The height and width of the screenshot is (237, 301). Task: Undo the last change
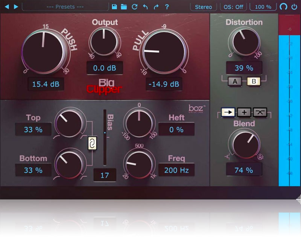point(145,7)
